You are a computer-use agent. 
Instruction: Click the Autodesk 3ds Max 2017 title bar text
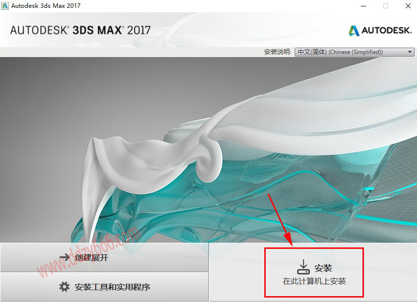pos(46,6)
